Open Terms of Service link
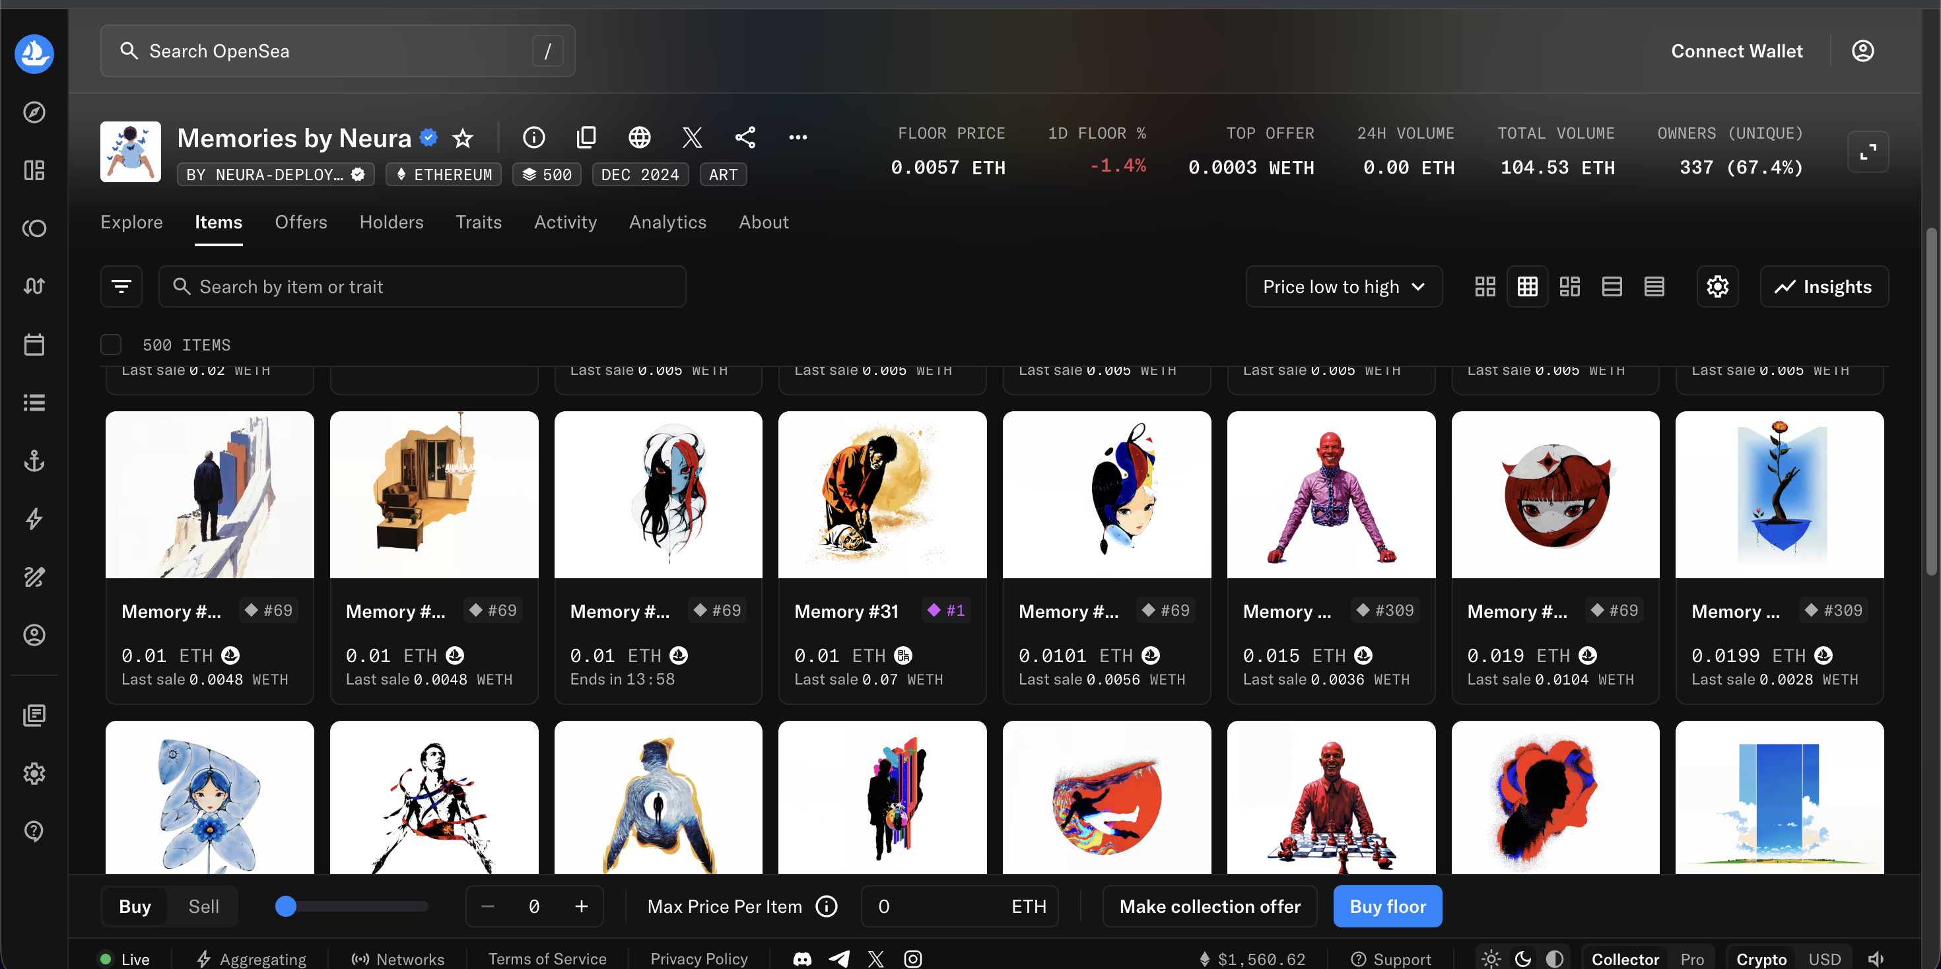1941x969 pixels. coord(547,958)
